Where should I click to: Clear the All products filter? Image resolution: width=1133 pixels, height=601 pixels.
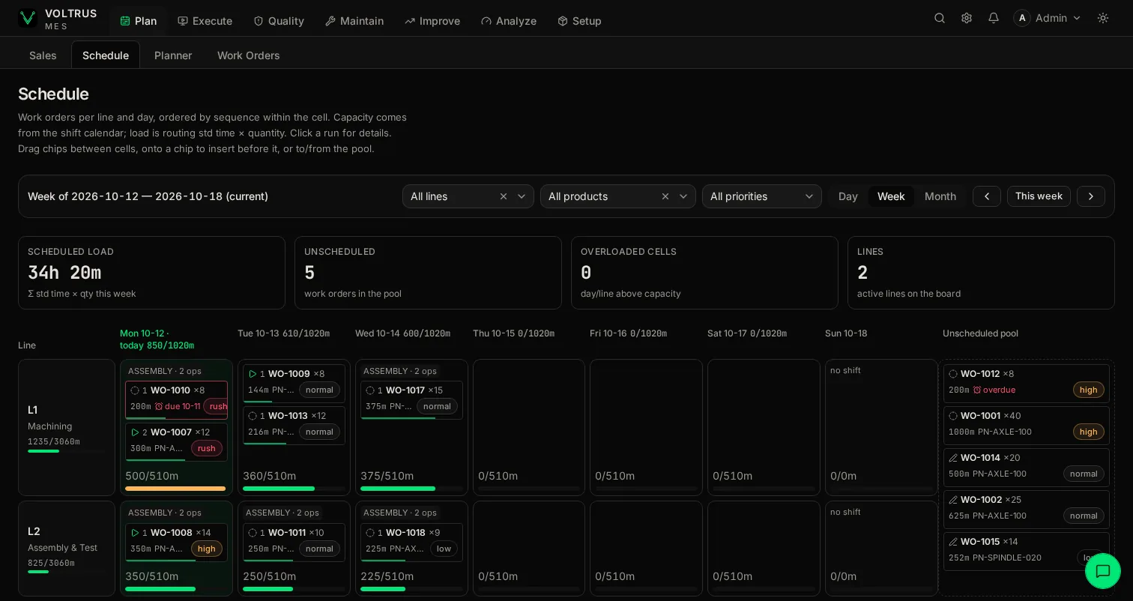click(x=665, y=196)
